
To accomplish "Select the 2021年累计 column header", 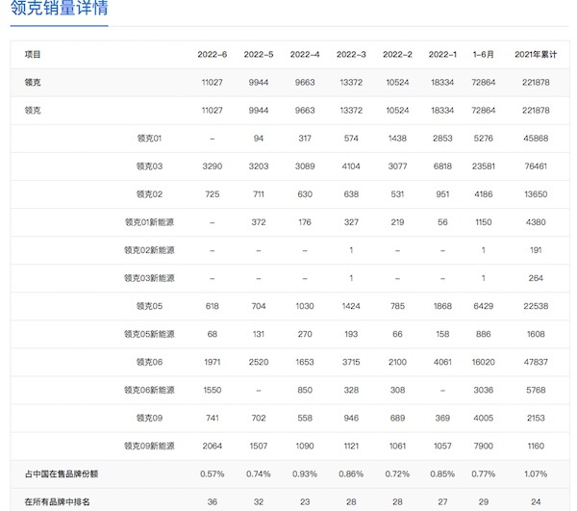I will point(536,55).
